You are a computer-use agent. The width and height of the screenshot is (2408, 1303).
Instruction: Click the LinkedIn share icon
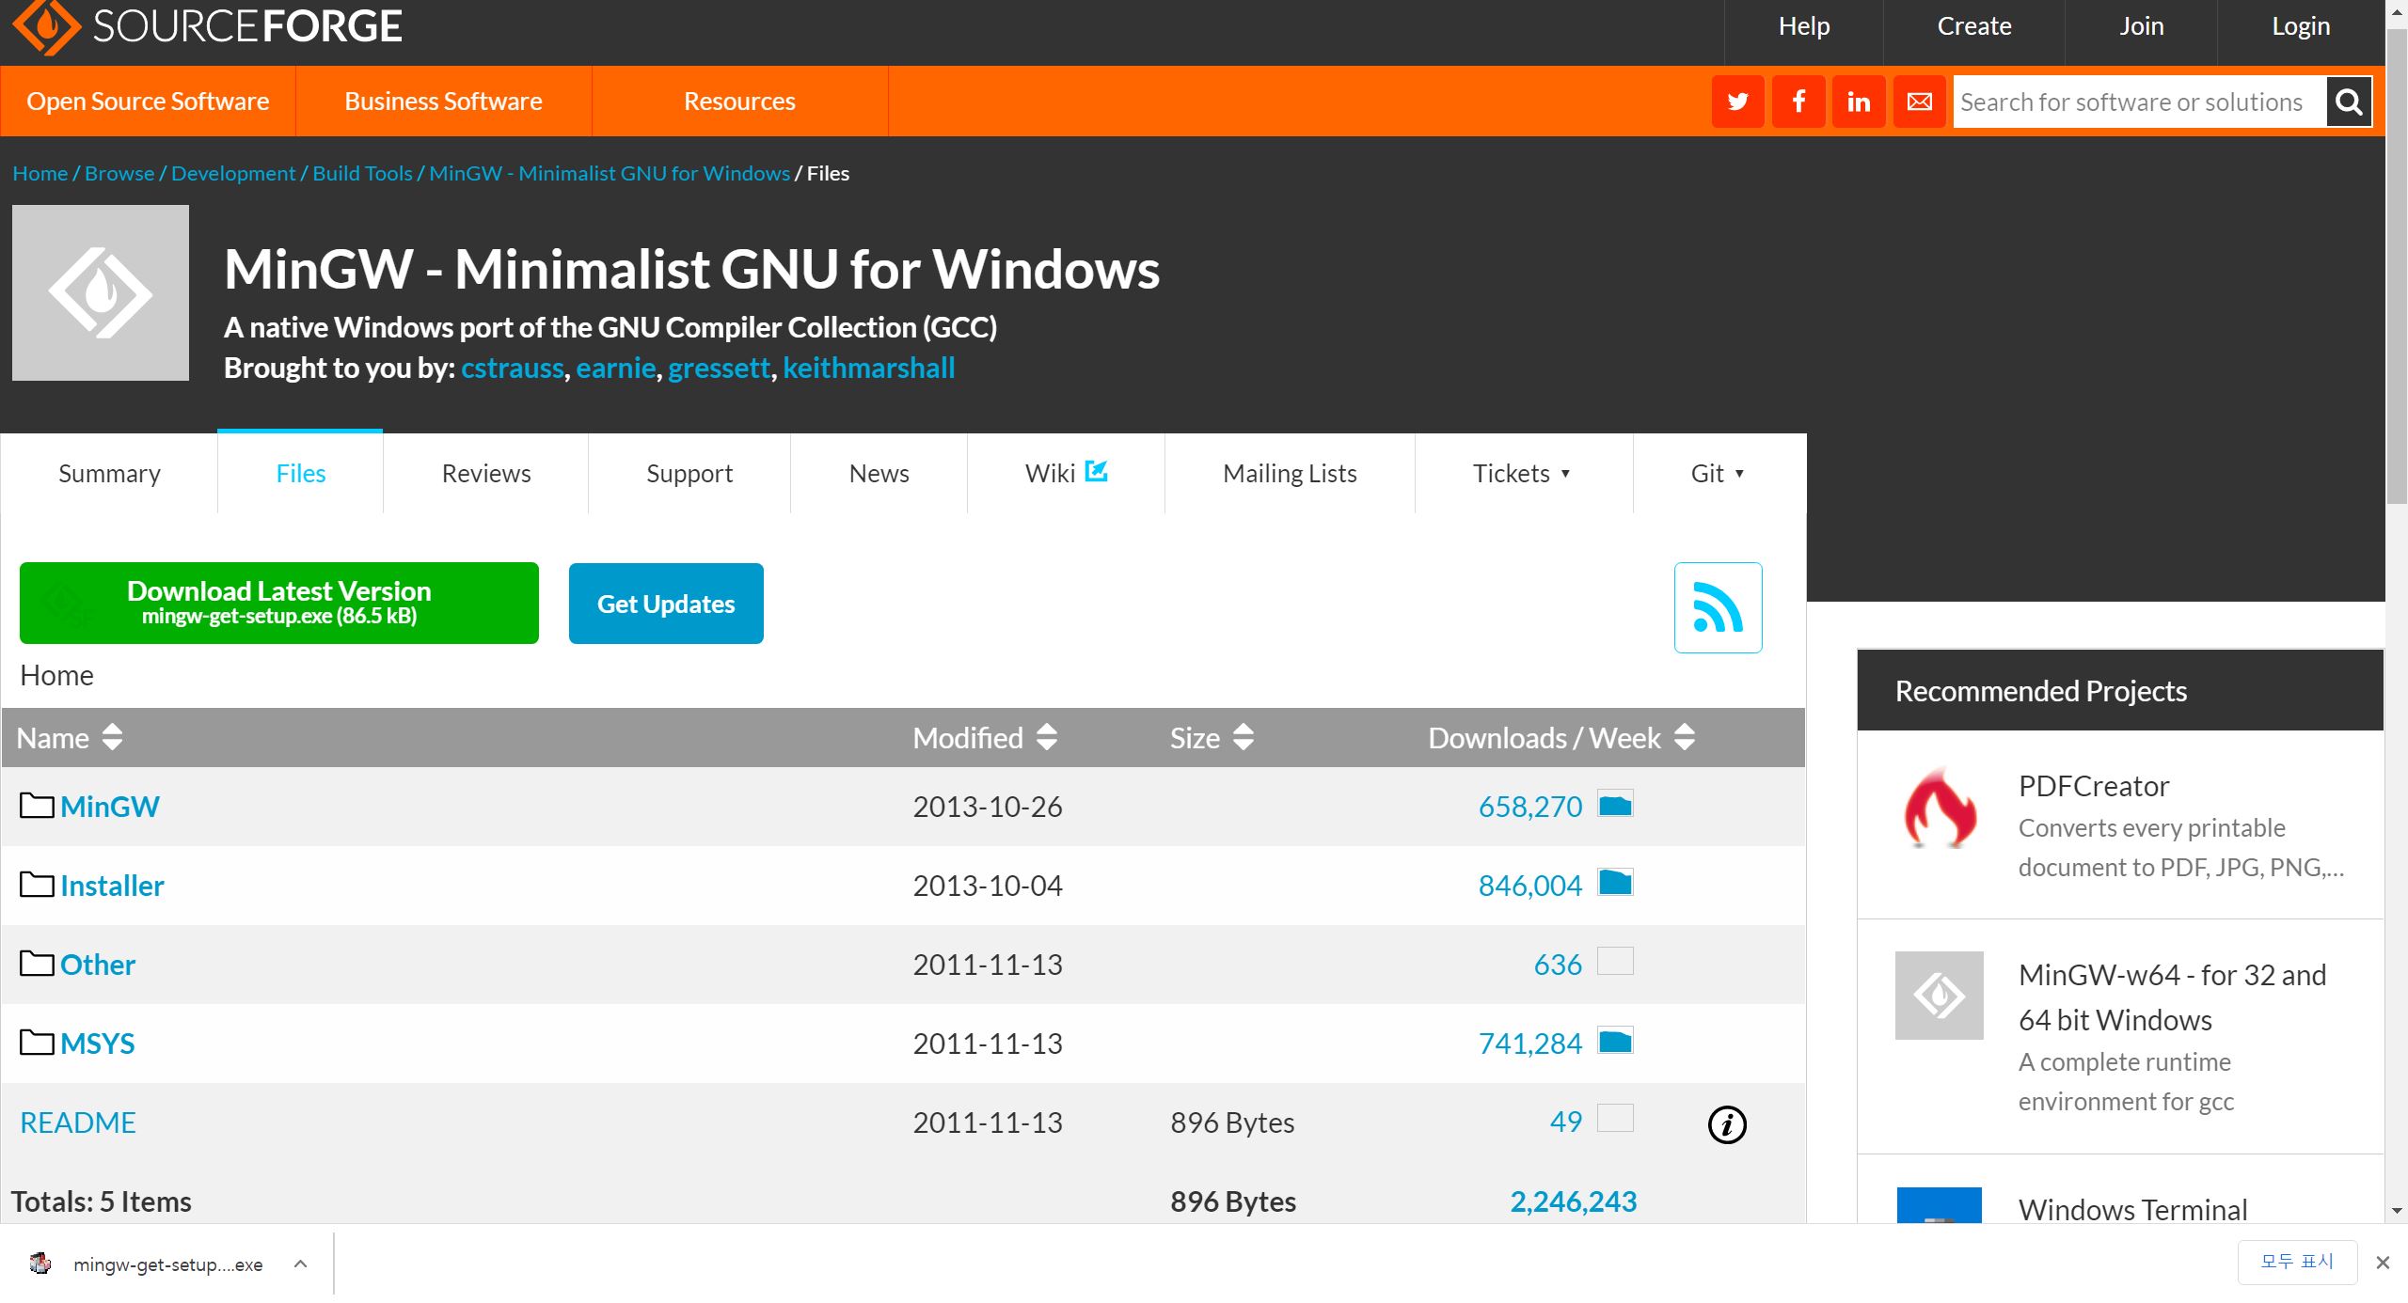[x=1858, y=102]
